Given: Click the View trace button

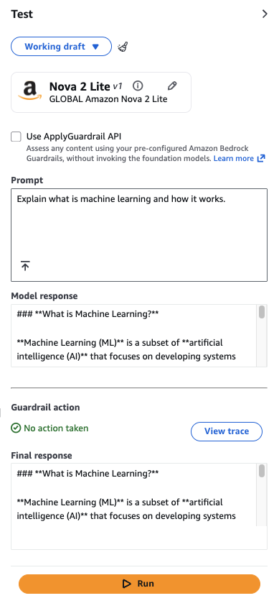Looking at the screenshot, I should click(227, 431).
